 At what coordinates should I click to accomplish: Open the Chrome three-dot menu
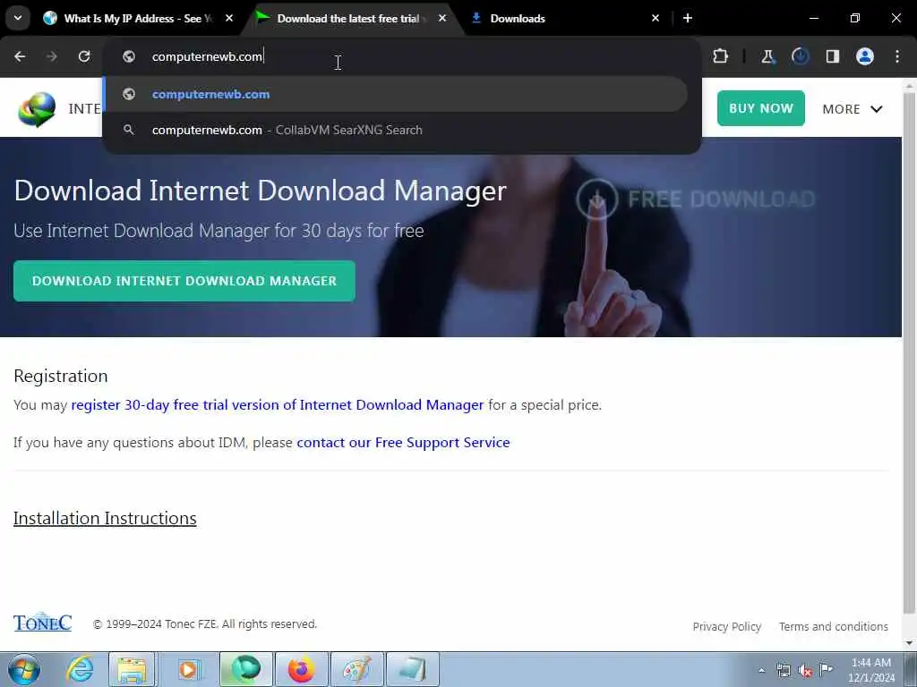[x=897, y=56]
